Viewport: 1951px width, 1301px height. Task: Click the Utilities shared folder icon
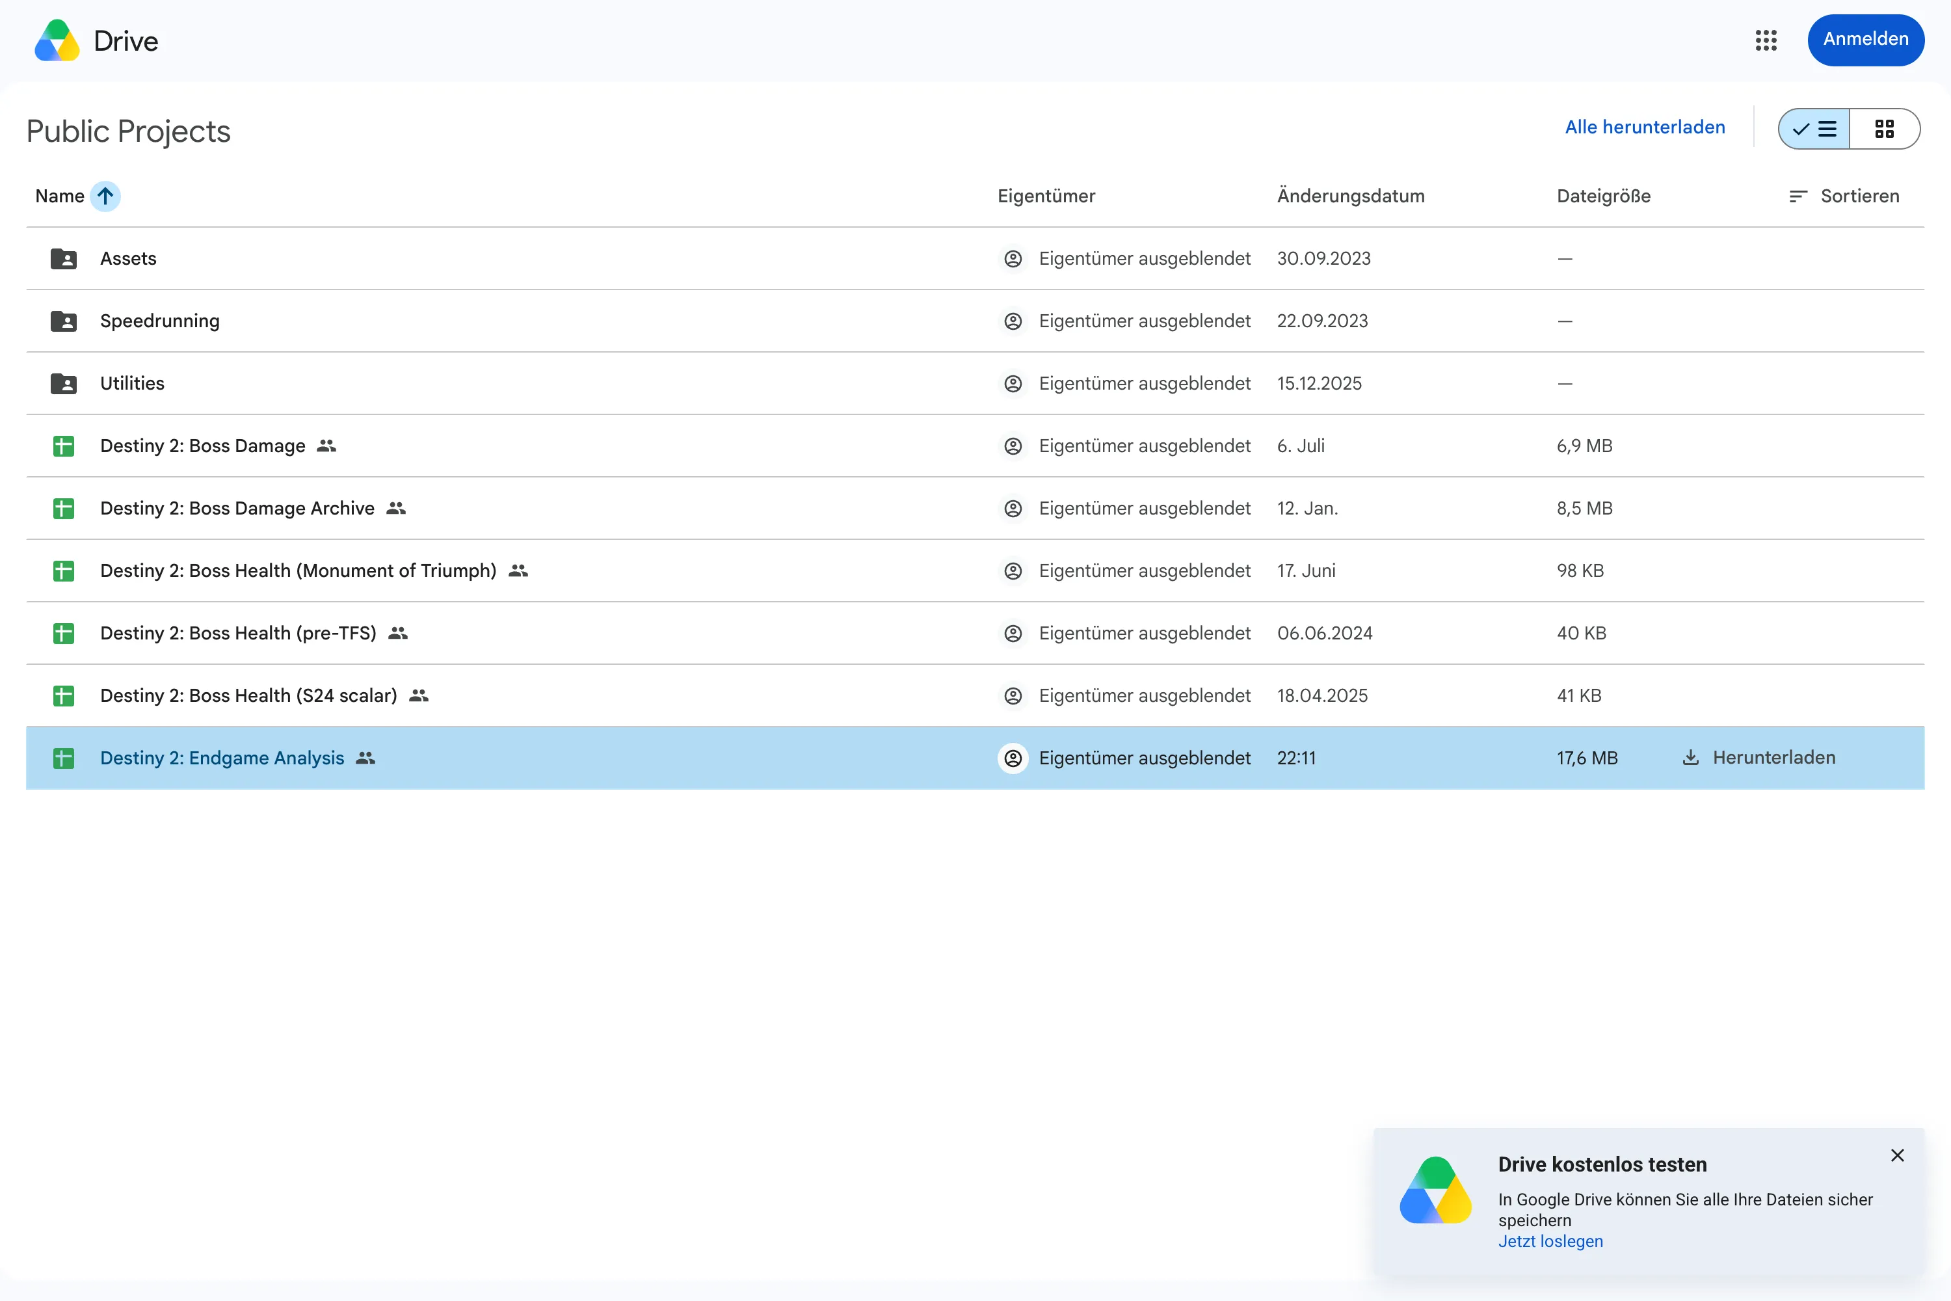point(64,383)
